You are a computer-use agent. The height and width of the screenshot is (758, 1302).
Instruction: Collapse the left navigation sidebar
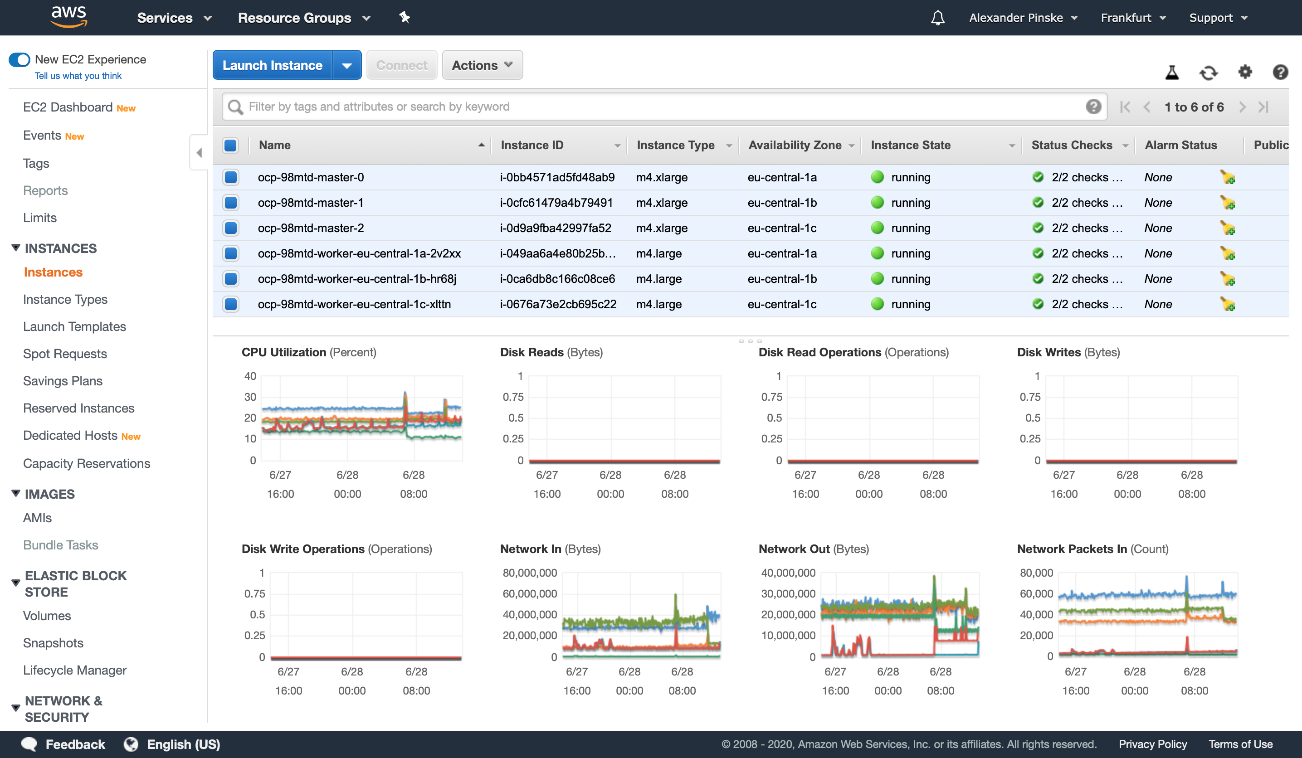pyautogui.click(x=199, y=152)
